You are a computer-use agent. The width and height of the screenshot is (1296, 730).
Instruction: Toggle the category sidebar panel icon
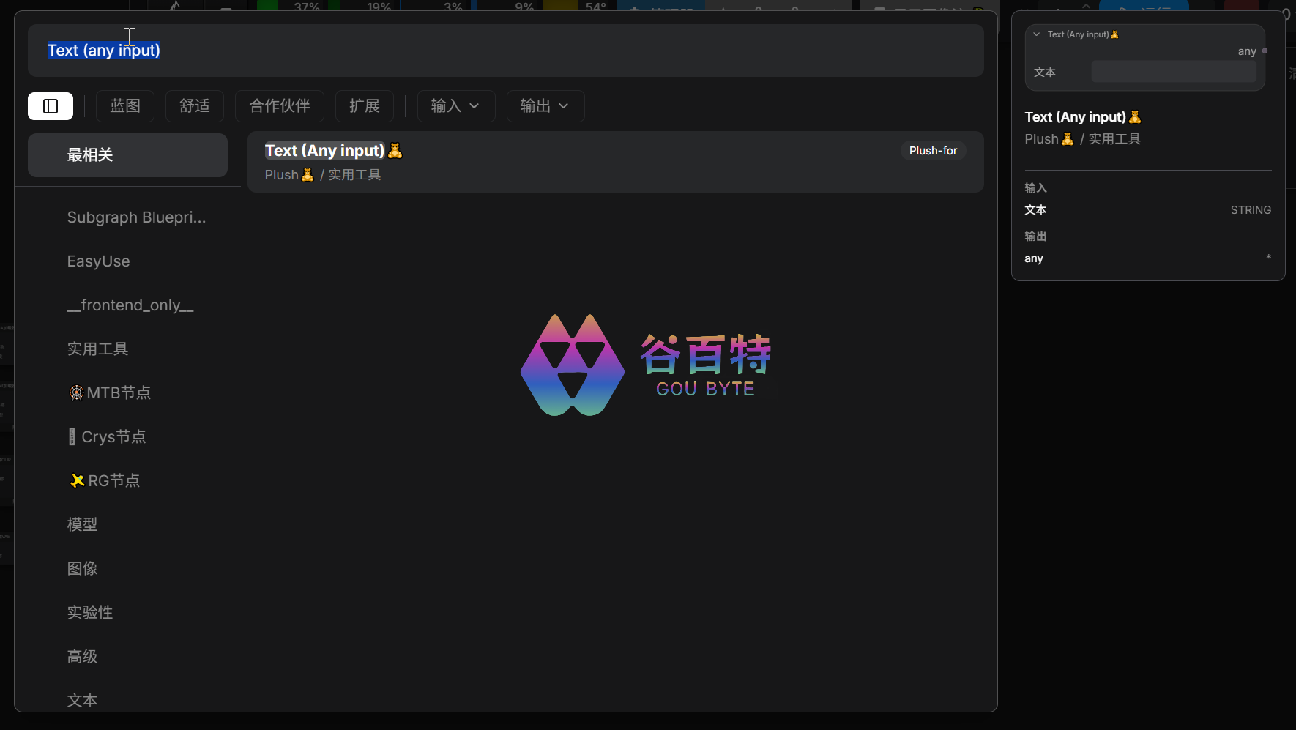tap(51, 106)
